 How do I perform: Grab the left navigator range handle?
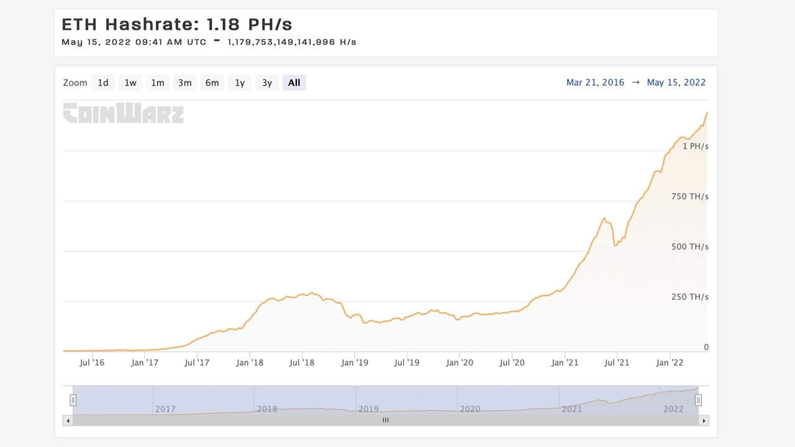73,400
